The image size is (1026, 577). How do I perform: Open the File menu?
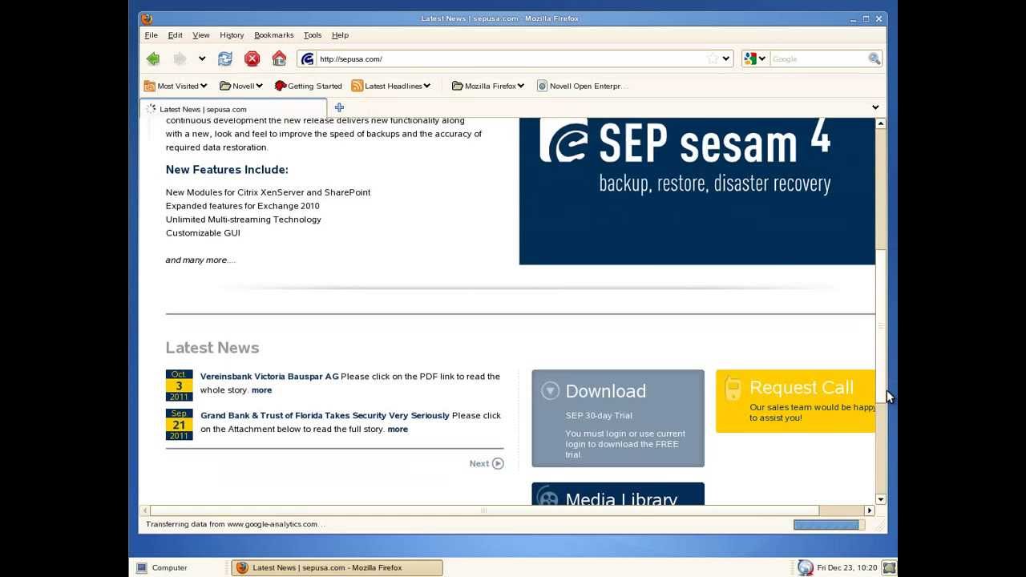click(x=151, y=35)
